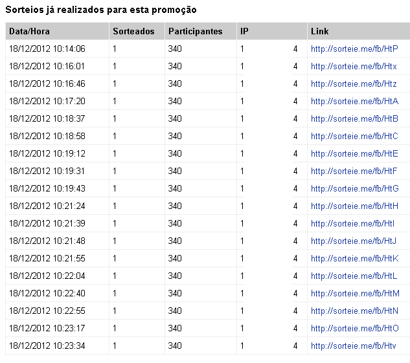410x363 pixels.
Task: Open the sorteie.me/fb/HtK link
Action: pyautogui.click(x=354, y=258)
